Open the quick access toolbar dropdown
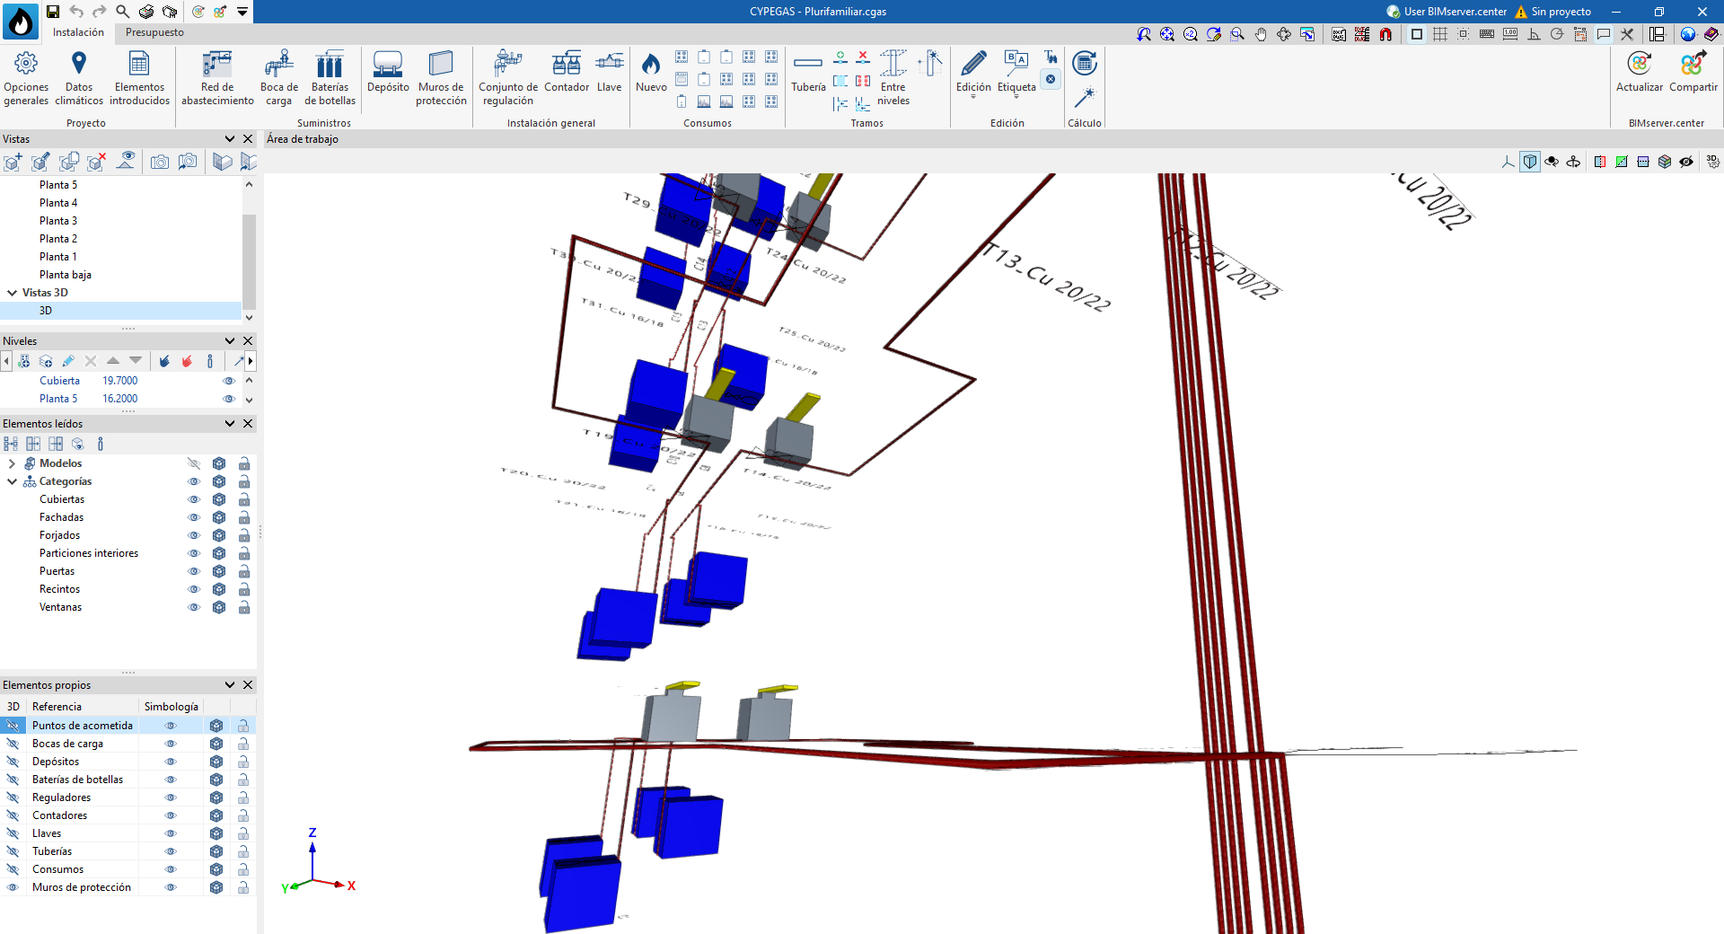1724x934 pixels. coord(242,12)
